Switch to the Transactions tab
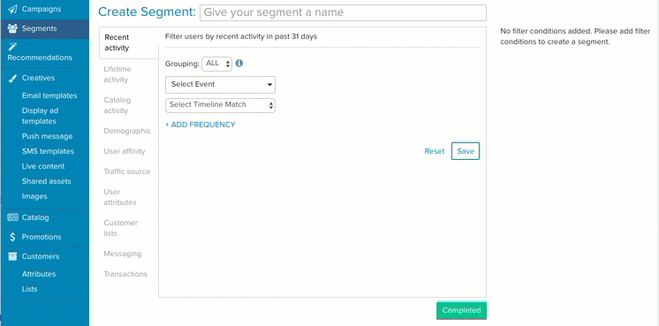The height and width of the screenshot is (326, 659). [x=125, y=274]
